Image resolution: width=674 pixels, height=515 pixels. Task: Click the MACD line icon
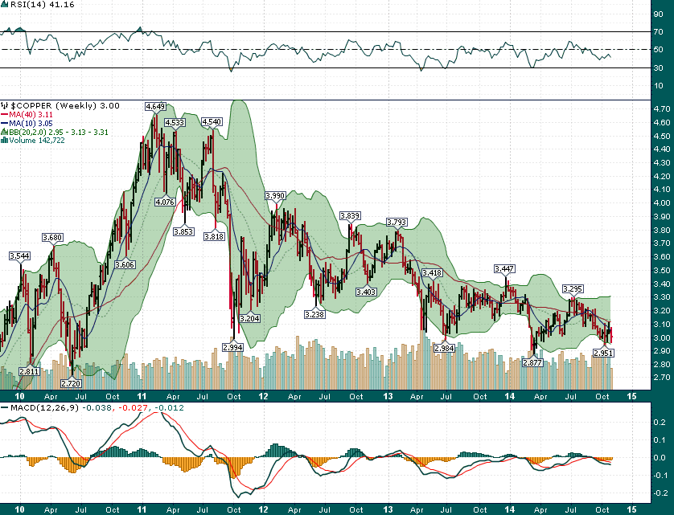pos(6,409)
